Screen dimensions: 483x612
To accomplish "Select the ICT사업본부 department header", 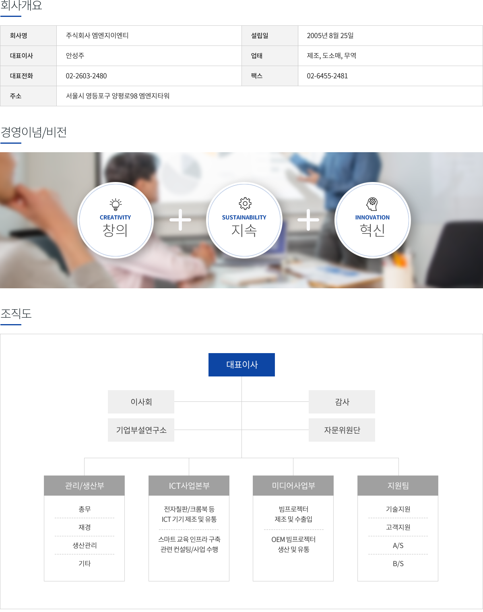I will (x=189, y=486).
